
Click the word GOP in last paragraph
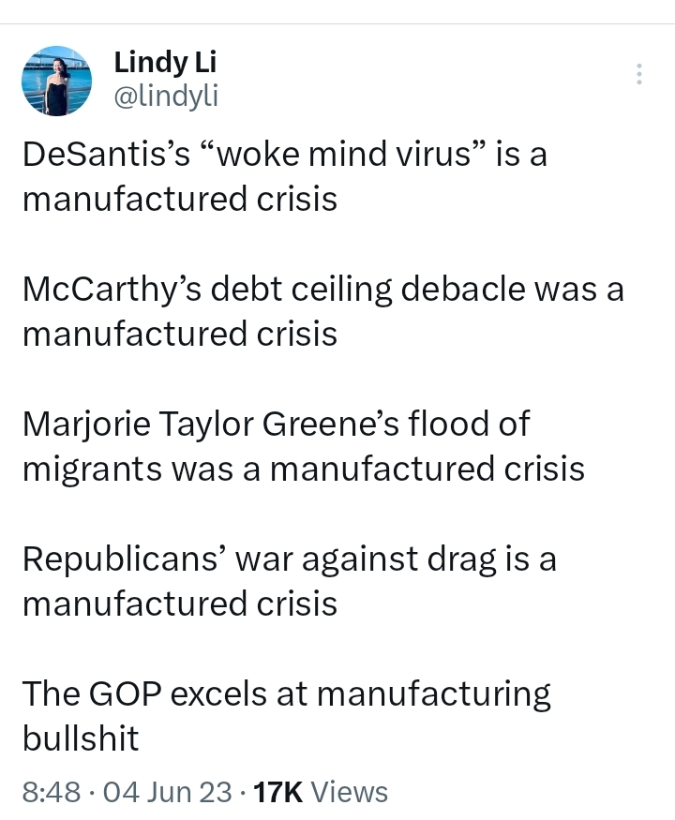125,693
